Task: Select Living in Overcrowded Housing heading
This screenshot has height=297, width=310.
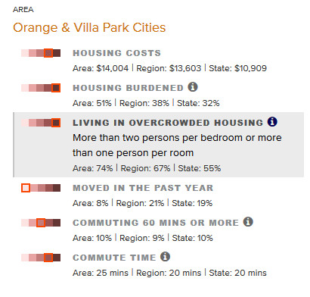Action: [x=168, y=123]
